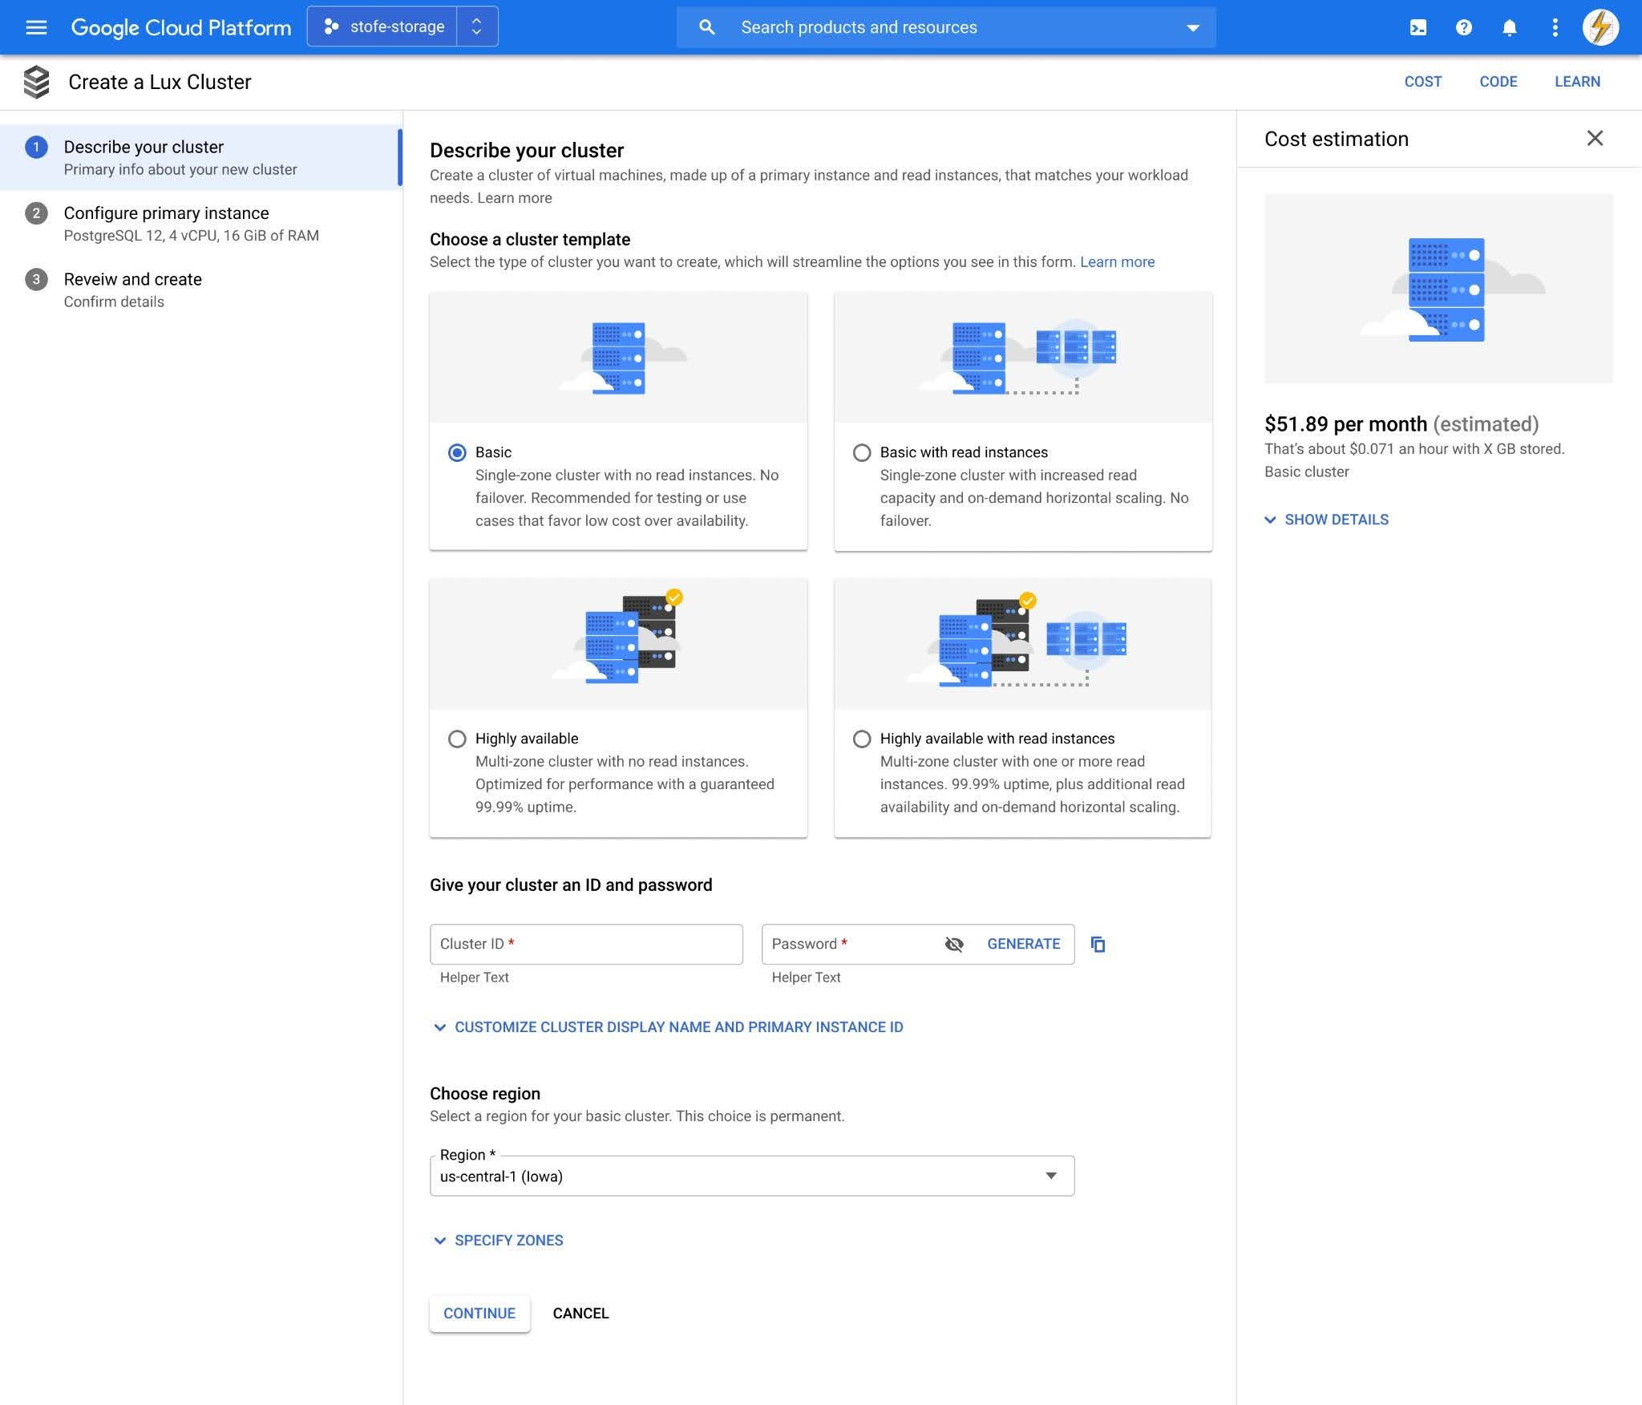
Task: Open the Region dropdown
Action: 752,1176
